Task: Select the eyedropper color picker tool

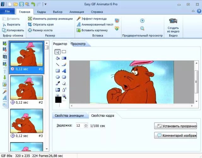Action: tap(58, 83)
